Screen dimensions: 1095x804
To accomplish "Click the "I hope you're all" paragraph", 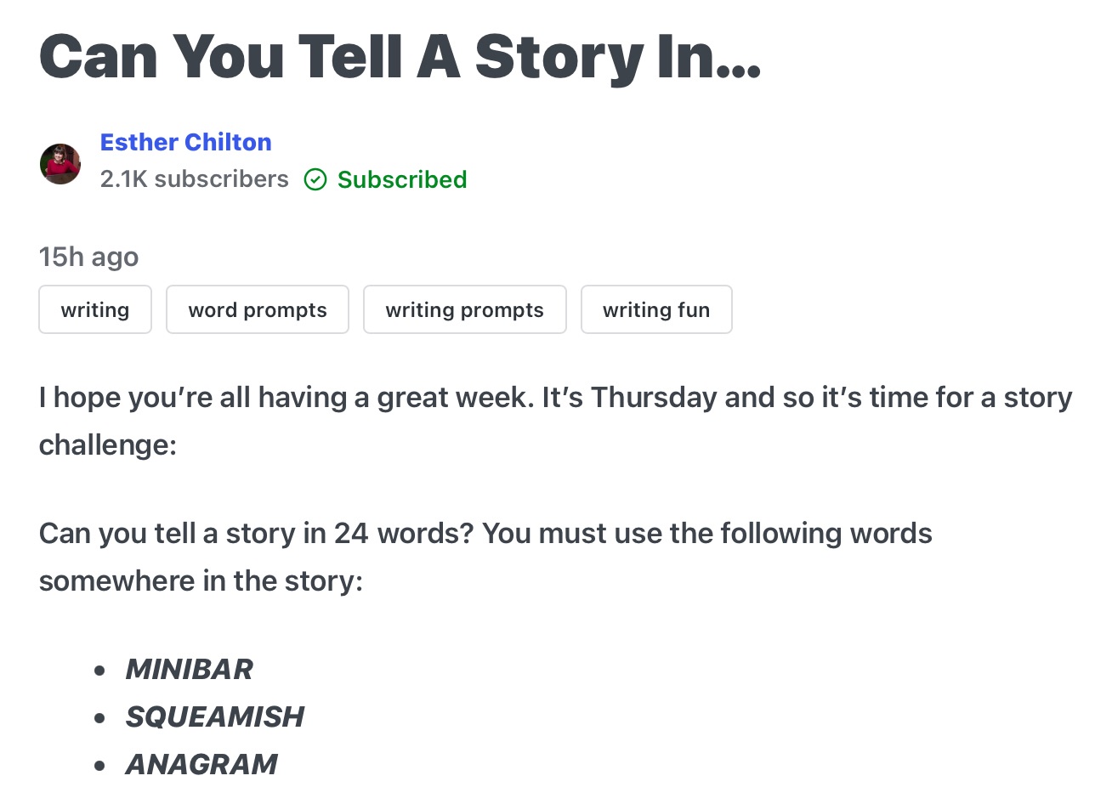I will tap(554, 397).
